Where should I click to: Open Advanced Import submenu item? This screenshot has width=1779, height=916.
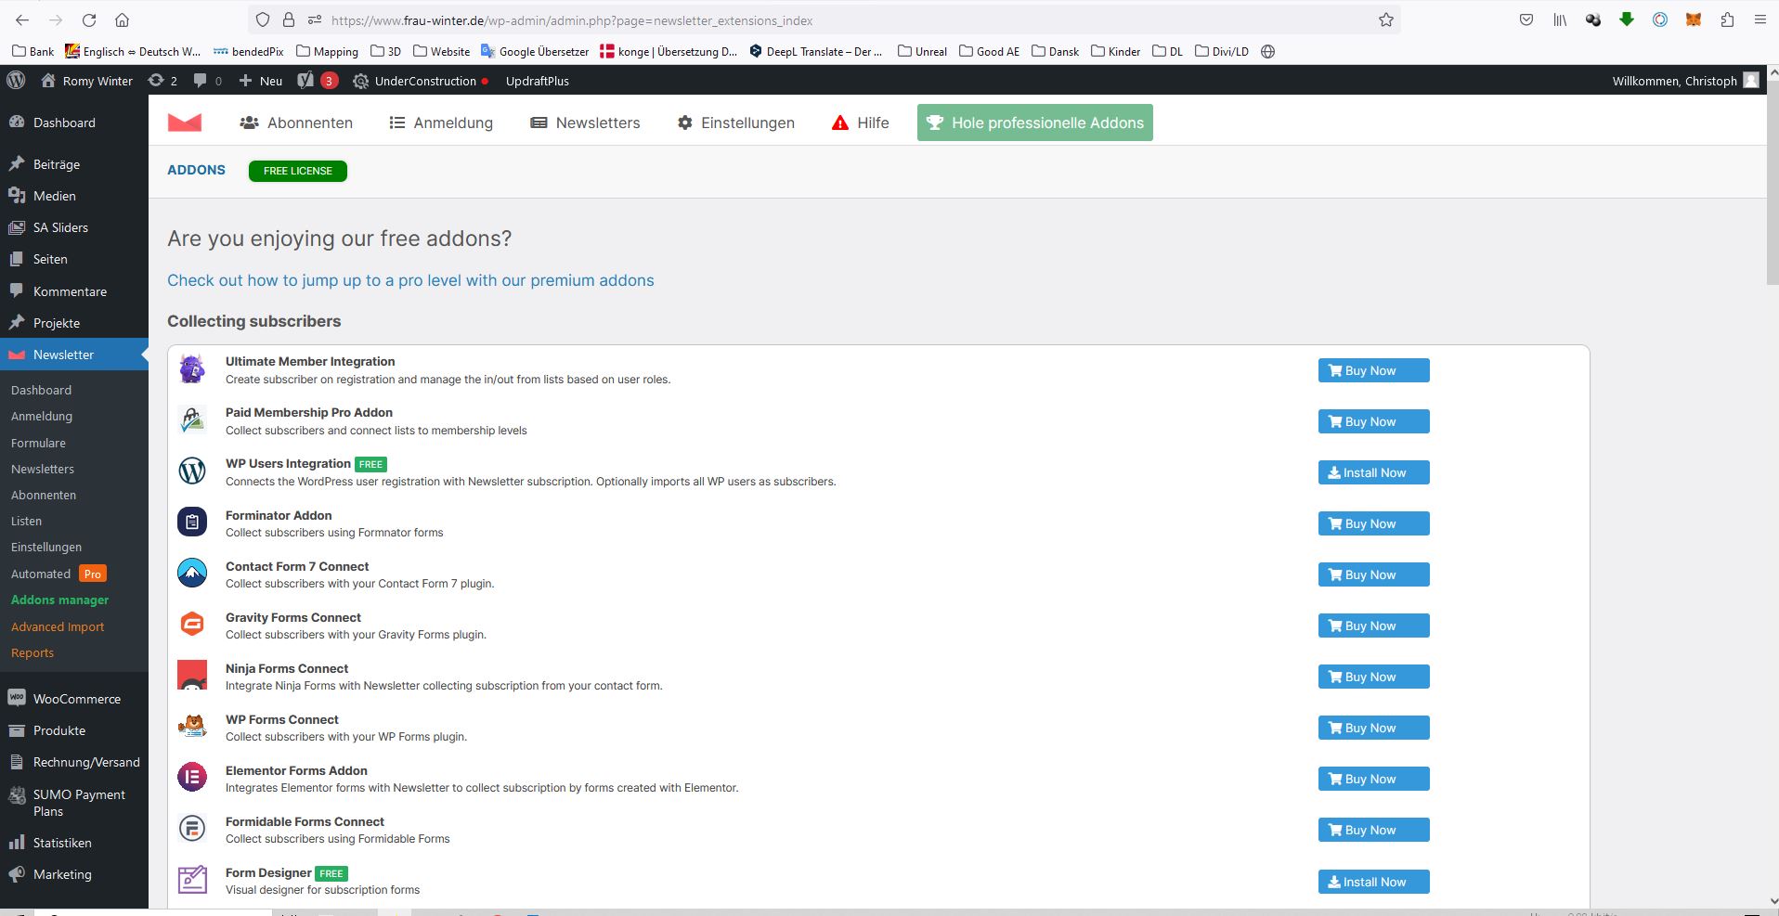pos(58,626)
